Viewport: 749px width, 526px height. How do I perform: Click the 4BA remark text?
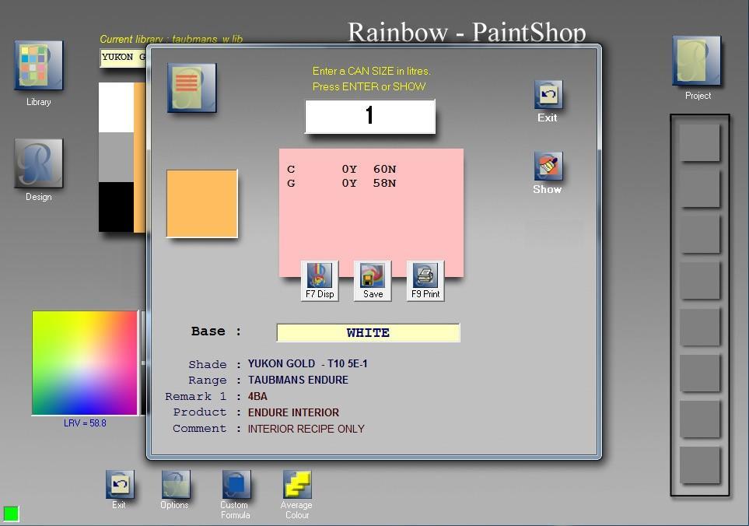(x=257, y=396)
